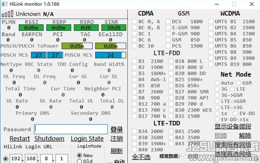The image size is (260, 163).
Task: Tick LTE-FDD B7 2600 checkbox
Action: point(134,92)
